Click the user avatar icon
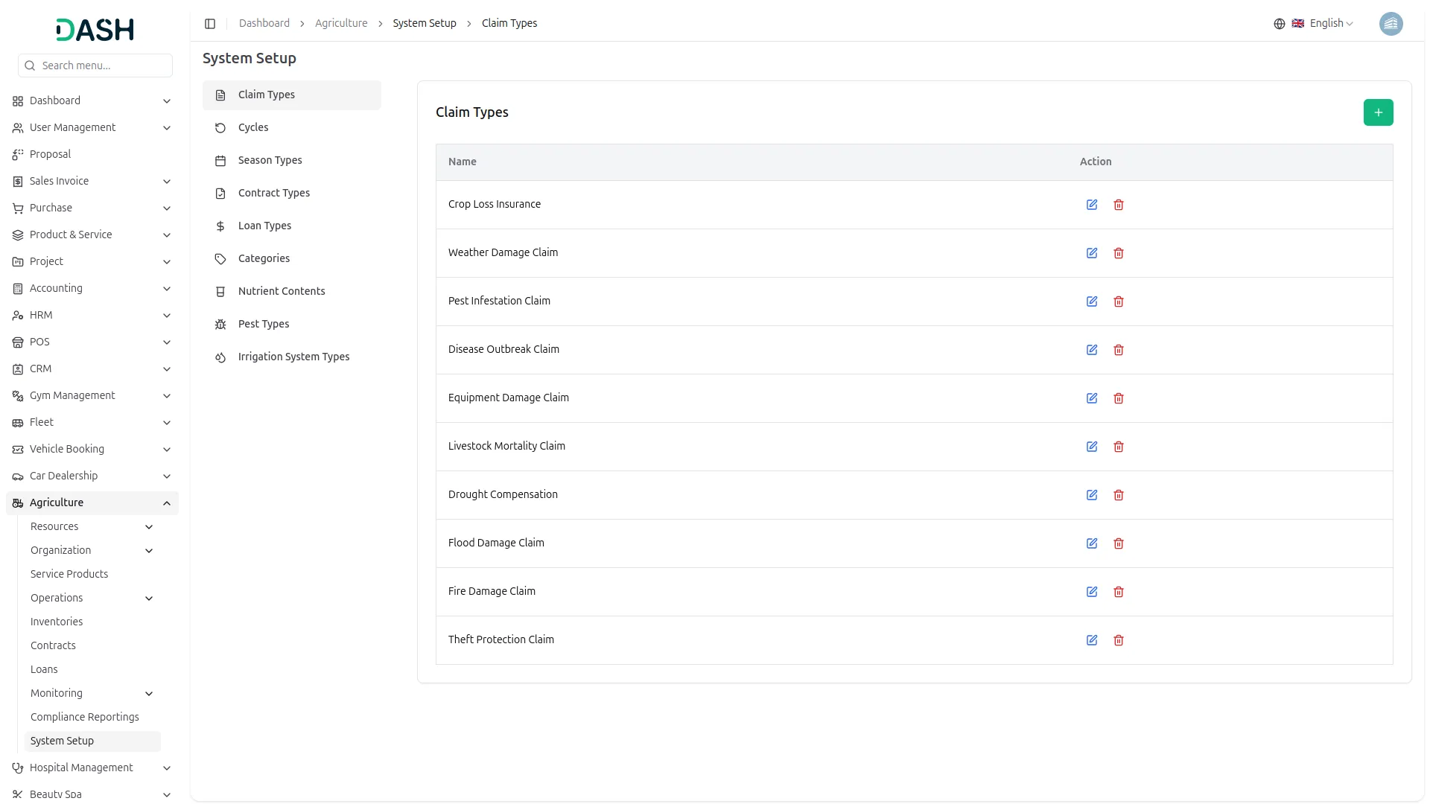 1391,24
